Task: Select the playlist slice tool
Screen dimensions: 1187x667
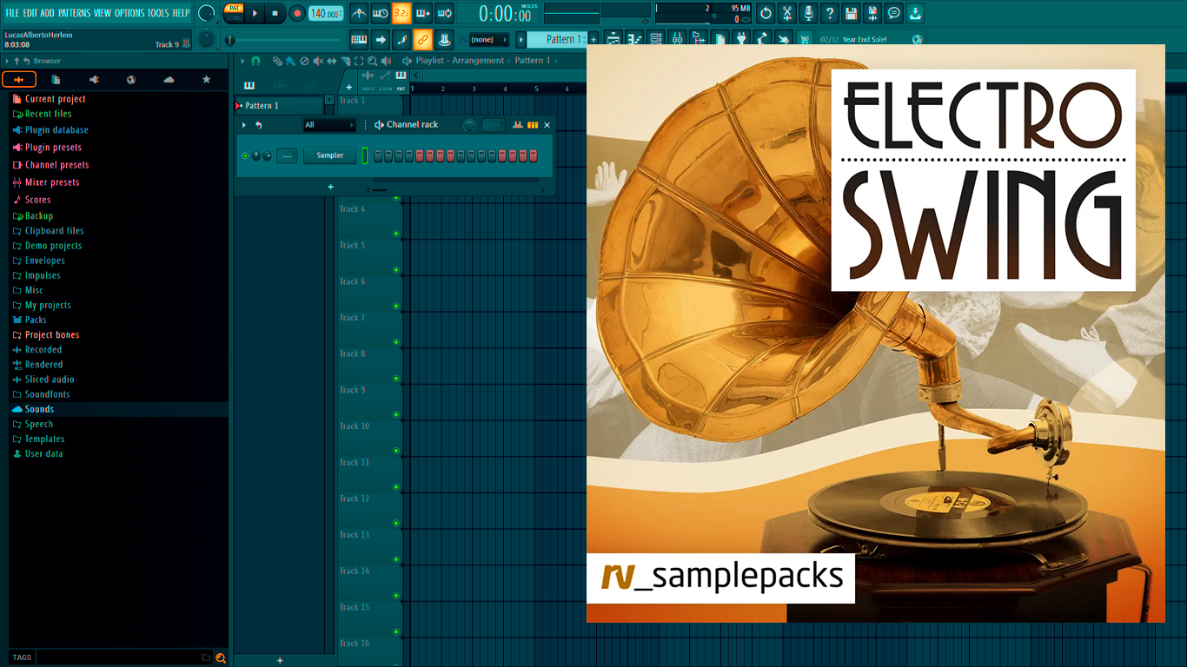Action: pyautogui.click(x=345, y=61)
